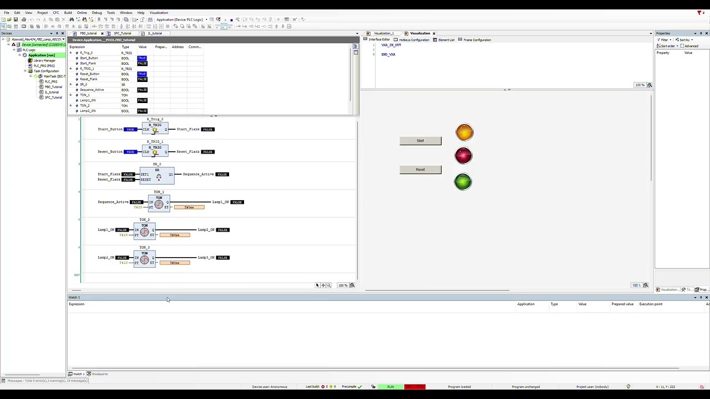Open the Frame Configuration tab
Image resolution: width=710 pixels, height=399 pixels.
pos(475,40)
